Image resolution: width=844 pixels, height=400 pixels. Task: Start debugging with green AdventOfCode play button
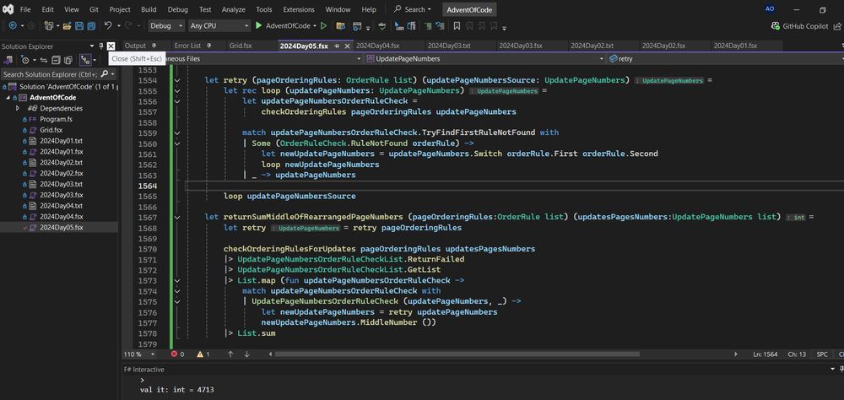[x=259, y=25]
